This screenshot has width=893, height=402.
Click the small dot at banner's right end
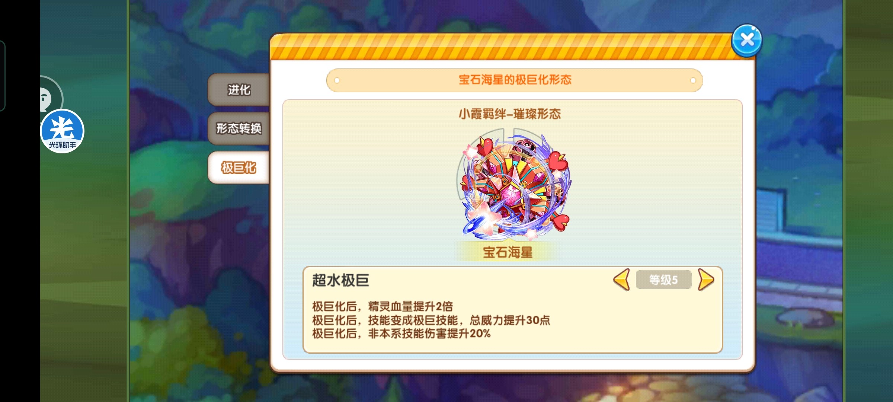[x=693, y=80]
